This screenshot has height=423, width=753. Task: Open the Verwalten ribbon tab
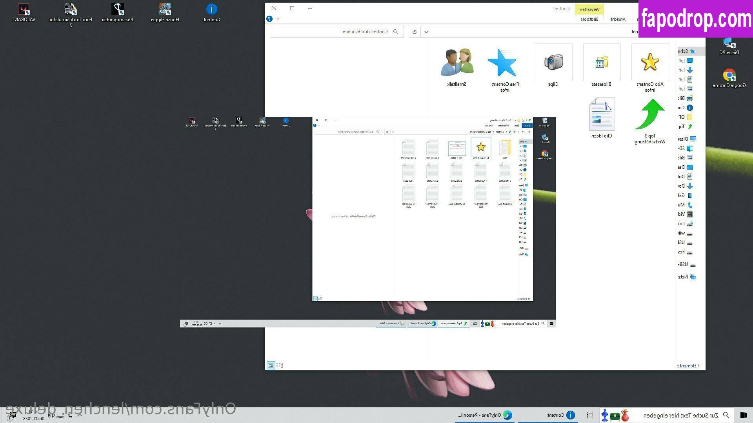coord(589,9)
